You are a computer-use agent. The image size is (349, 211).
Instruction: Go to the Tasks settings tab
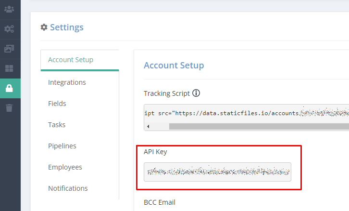(x=57, y=125)
